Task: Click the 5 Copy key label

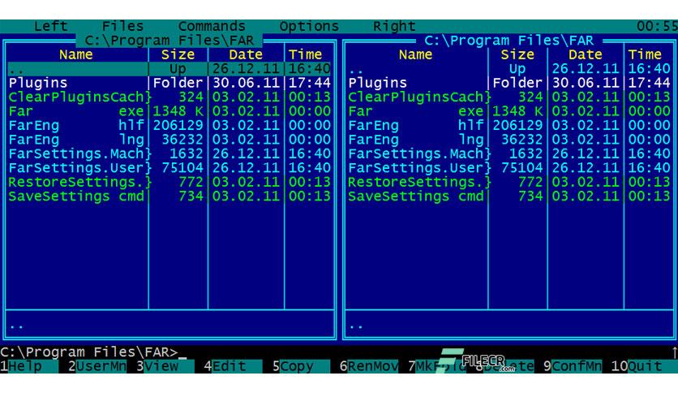Action: click(x=301, y=366)
